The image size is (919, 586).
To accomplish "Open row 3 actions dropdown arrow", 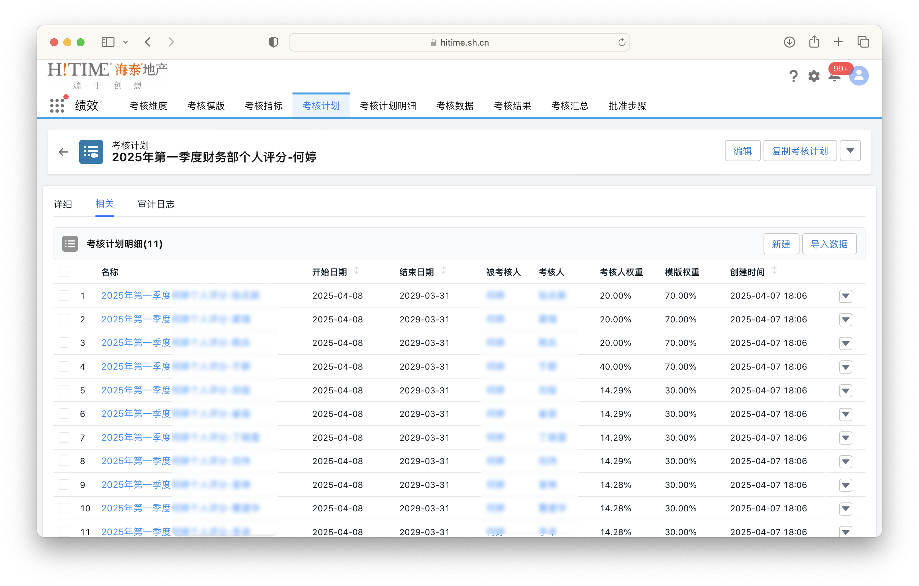I will (845, 343).
